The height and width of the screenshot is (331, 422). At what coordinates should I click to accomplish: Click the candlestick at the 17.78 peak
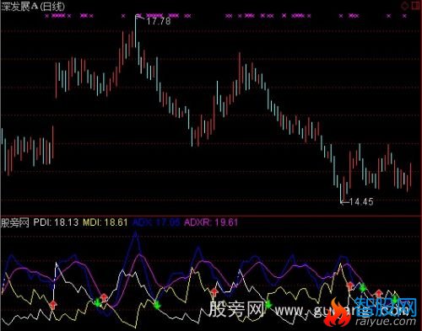[x=136, y=31]
